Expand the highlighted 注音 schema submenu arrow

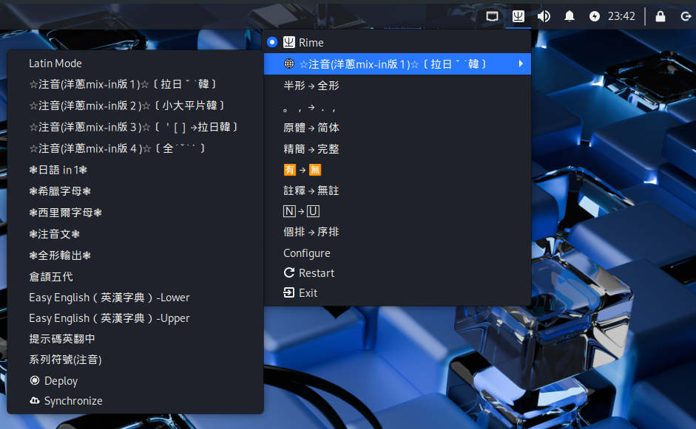(521, 64)
